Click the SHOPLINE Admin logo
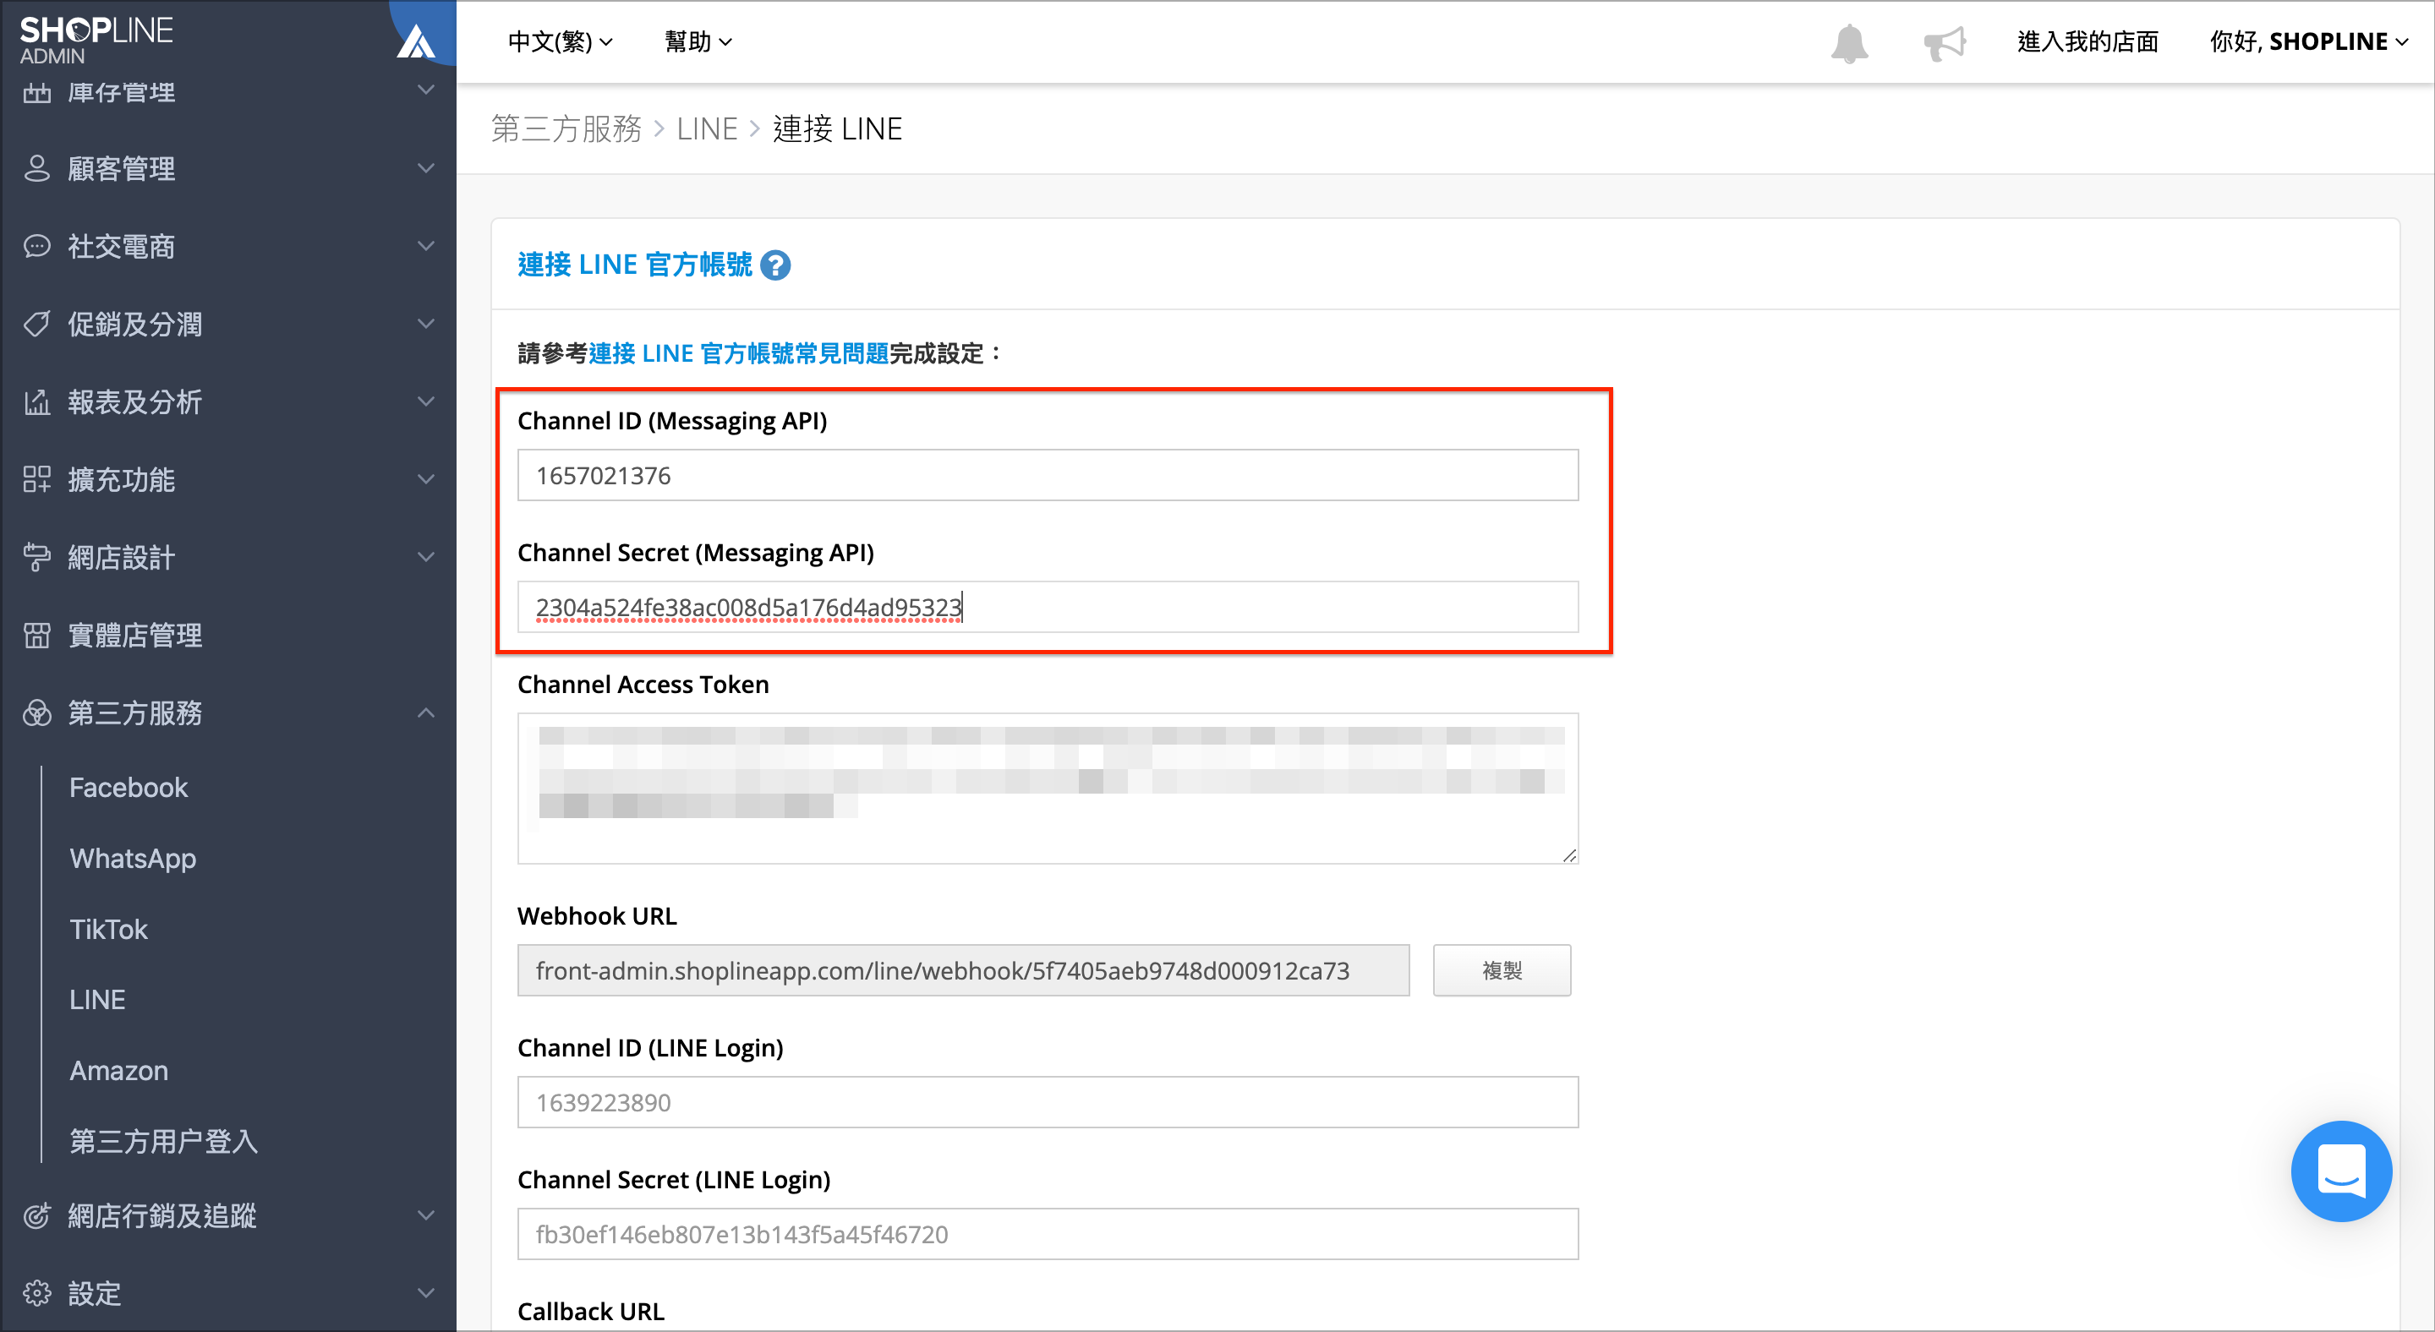 click(96, 40)
